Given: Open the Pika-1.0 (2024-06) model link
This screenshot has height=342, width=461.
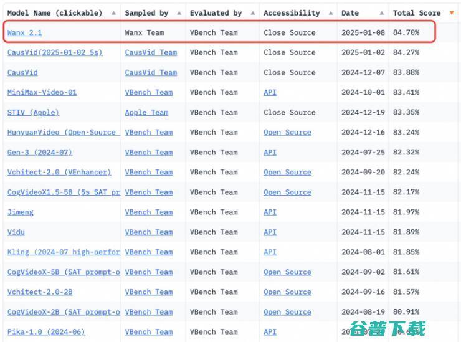Looking at the screenshot, I should 46,331.
